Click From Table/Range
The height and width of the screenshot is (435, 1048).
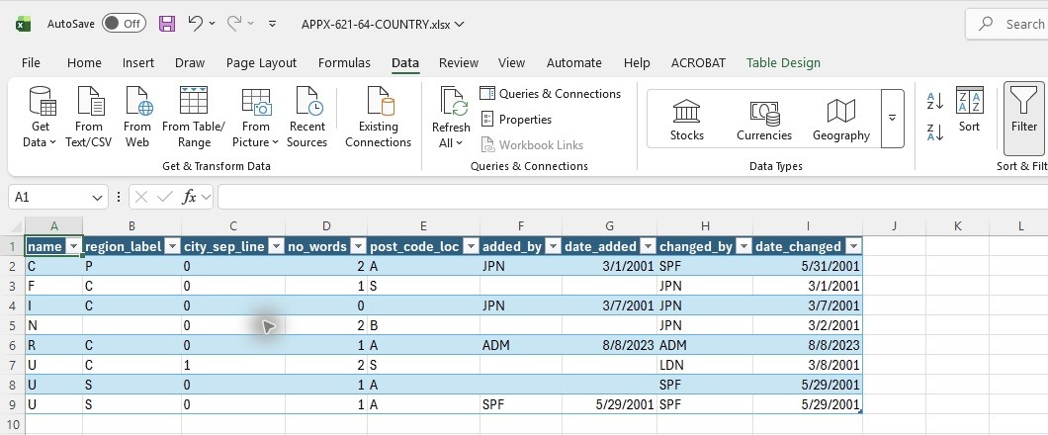pos(194,118)
